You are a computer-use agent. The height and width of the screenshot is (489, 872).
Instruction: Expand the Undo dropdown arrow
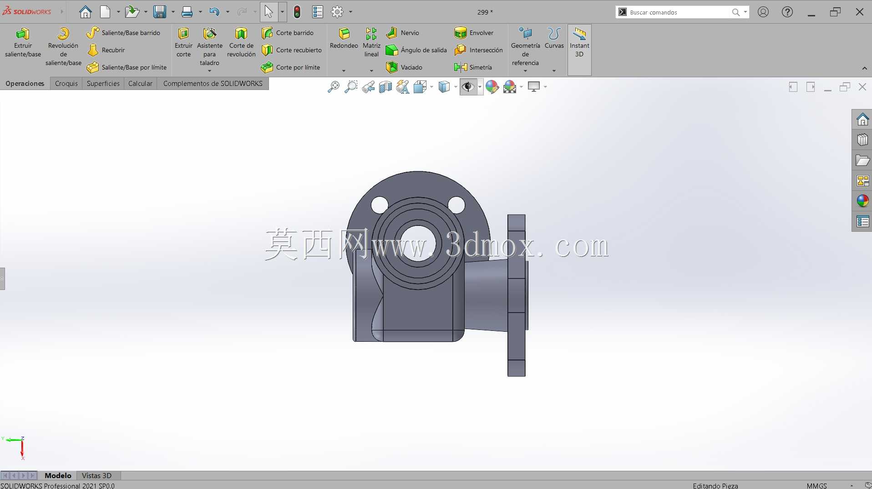point(228,12)
